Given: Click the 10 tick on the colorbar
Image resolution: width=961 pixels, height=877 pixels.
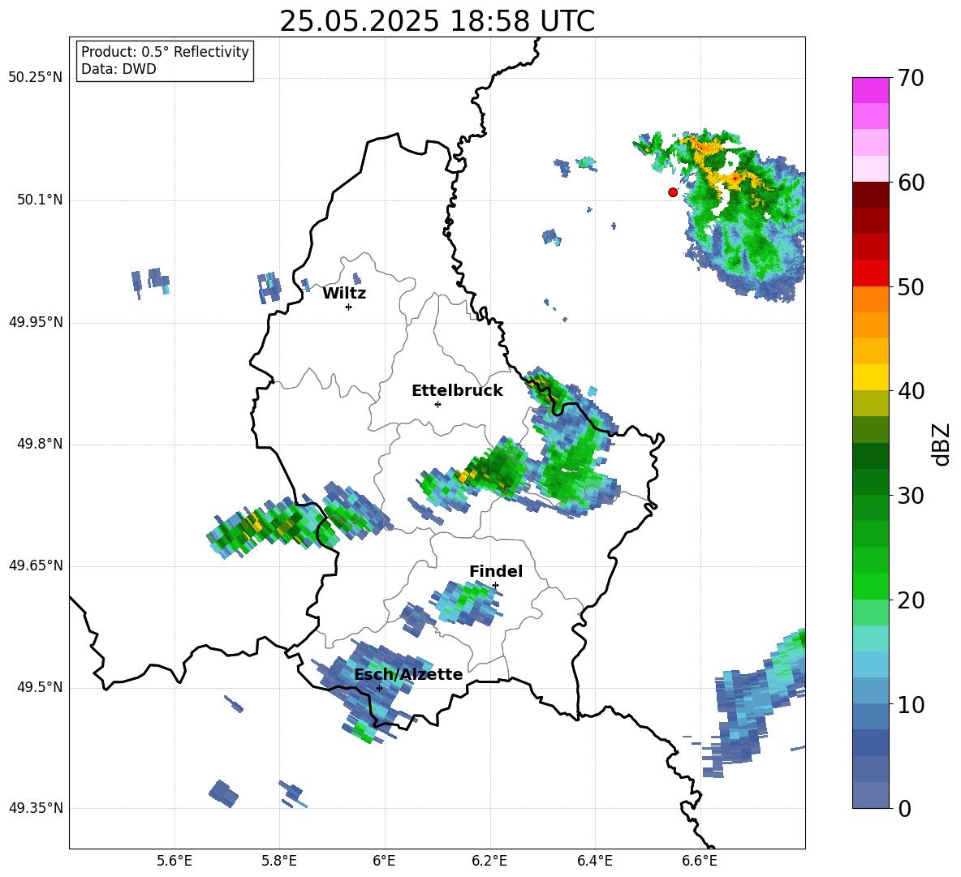Looking at the screenshot, I should pyautogui.click(x=911, y=704).
